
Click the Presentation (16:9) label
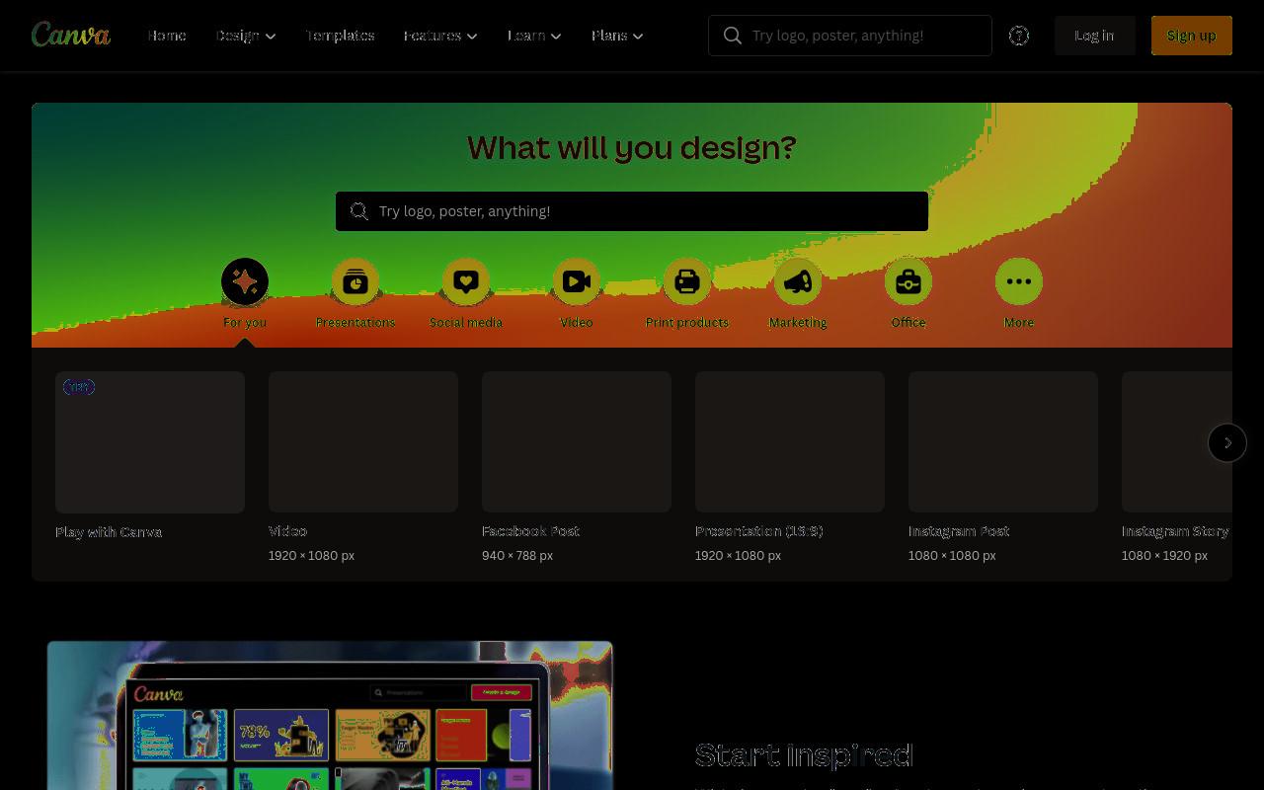[x=758, y=530]
